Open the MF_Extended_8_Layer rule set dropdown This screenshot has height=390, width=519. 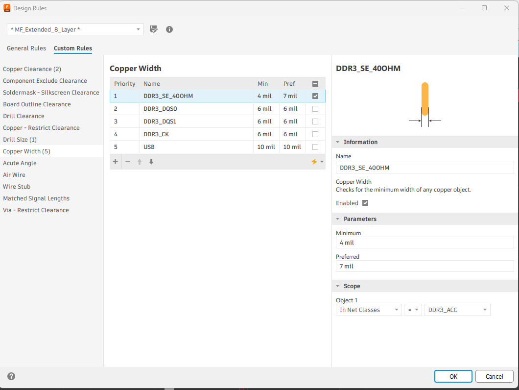tap(75, 29)
